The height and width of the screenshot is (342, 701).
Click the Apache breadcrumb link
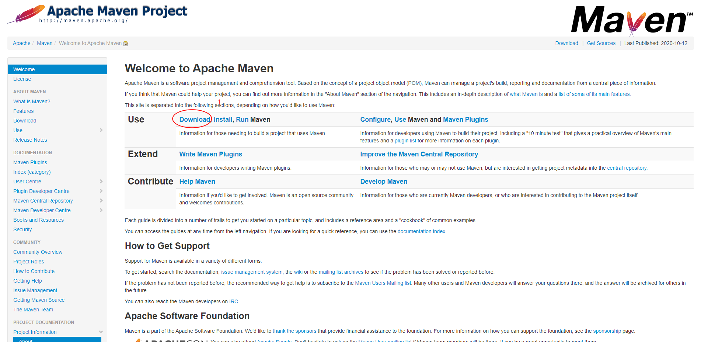22,43
